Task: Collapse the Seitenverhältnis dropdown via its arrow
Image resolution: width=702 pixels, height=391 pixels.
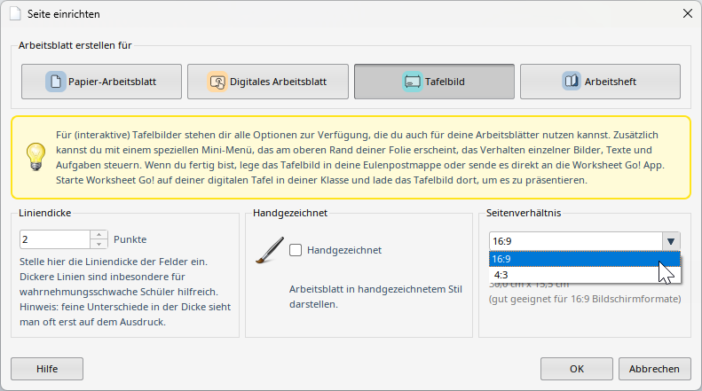Action: point(671,241)
